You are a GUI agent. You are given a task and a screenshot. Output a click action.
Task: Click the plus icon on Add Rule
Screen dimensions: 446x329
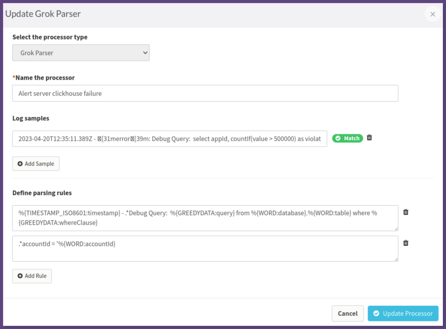pos(20,276)
